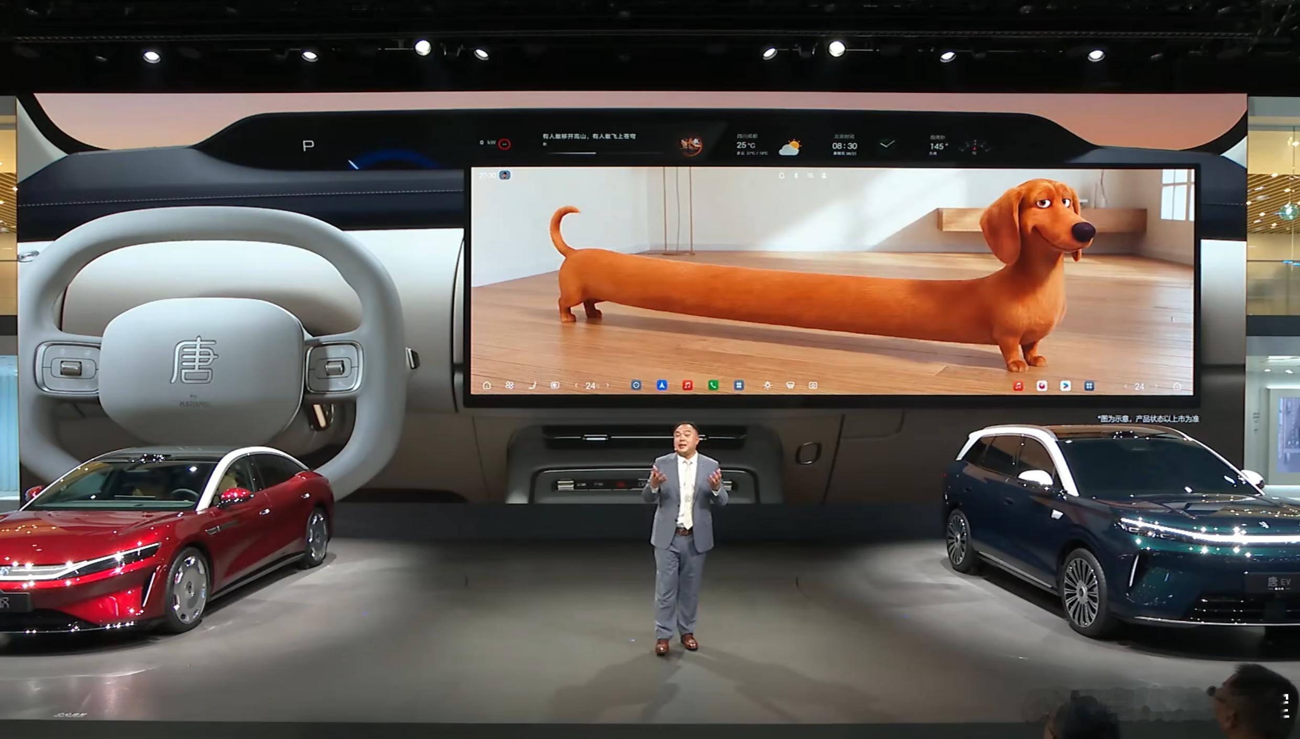The height and width of the screenshot is (739, 1300).
Task: Tap the analog clock hands icon
Action: coord(887,144)
